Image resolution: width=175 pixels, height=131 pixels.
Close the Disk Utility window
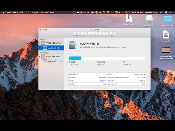coord(40,29)
